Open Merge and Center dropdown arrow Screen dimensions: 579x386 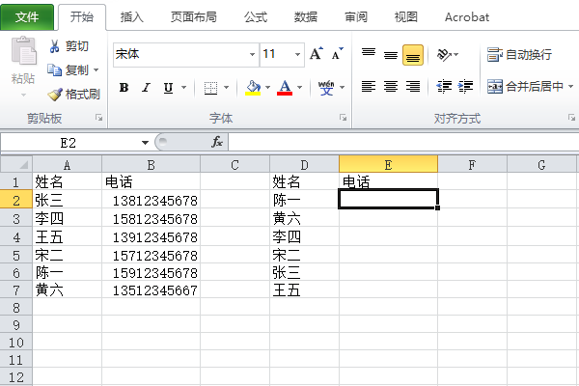(571, 87)
